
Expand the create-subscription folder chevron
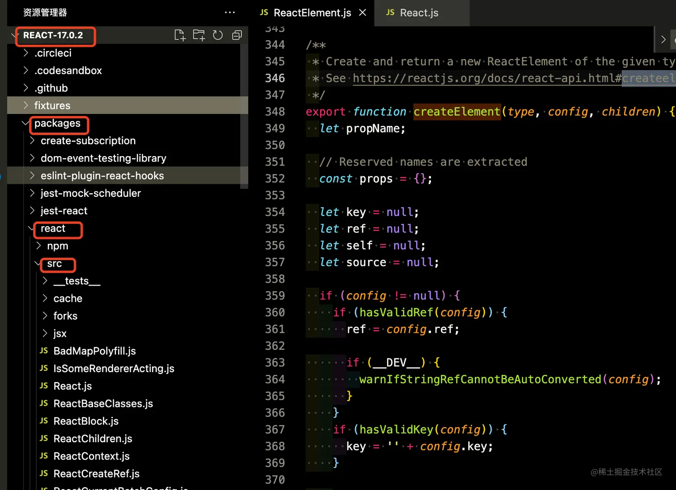[x=32, y=141]
